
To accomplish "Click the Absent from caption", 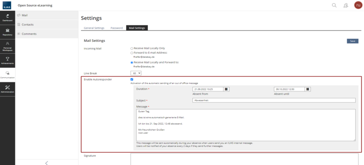I will click(200, 94).
